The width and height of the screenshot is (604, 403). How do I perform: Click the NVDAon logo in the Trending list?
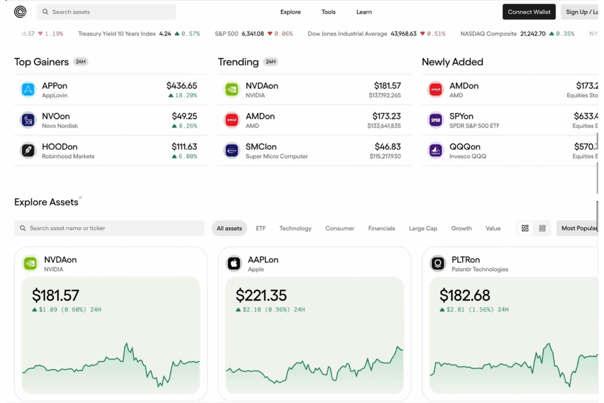pyautogui.click(x=232, y=89)
